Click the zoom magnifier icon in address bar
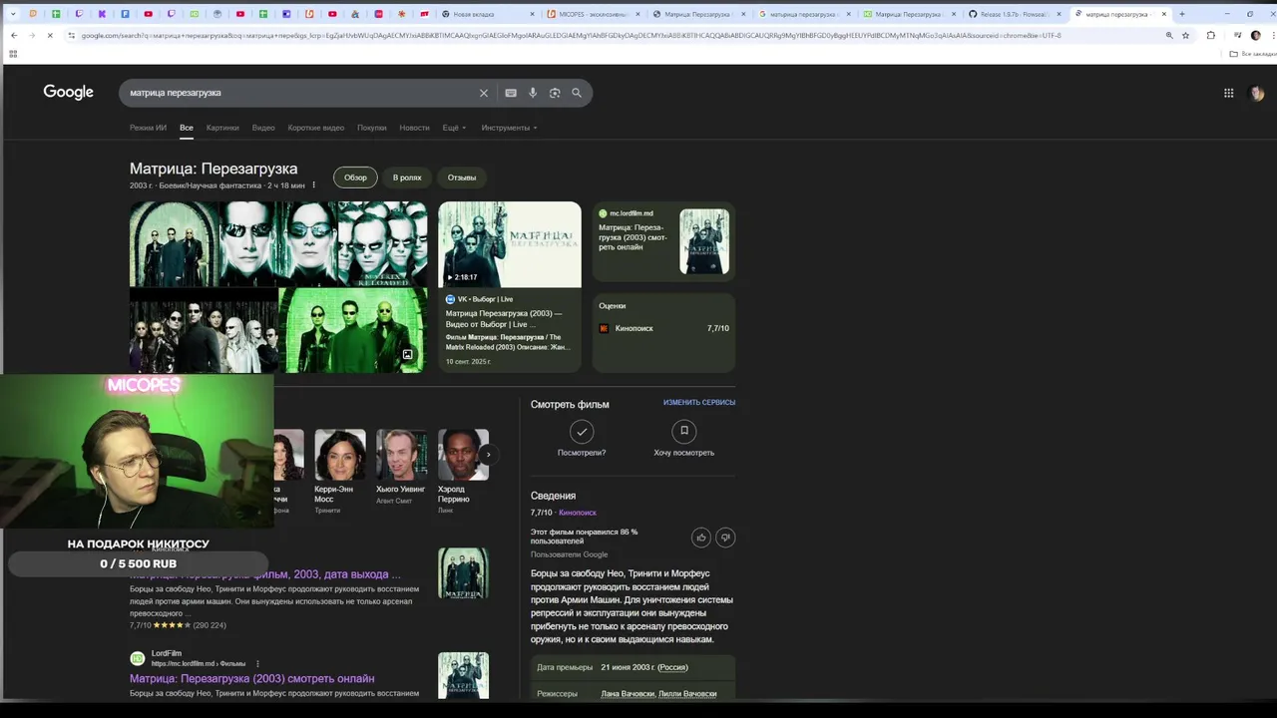The height and width of the screenshot is (718, 1277). click(x=1169, y=35)
